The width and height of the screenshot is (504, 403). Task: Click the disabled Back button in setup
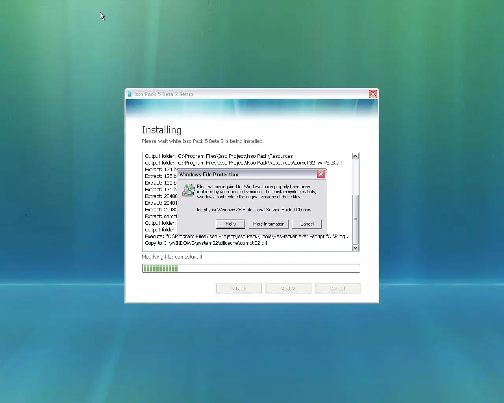pos(239,288)
